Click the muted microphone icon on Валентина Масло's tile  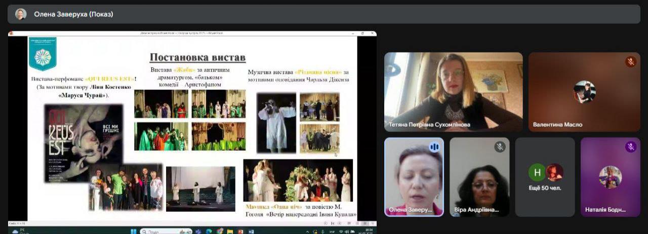tap(630, 62)
